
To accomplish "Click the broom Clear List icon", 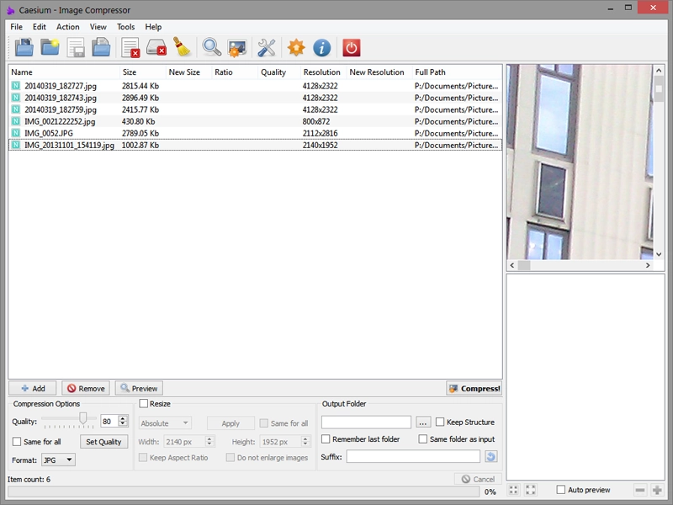I will (182, 47).
